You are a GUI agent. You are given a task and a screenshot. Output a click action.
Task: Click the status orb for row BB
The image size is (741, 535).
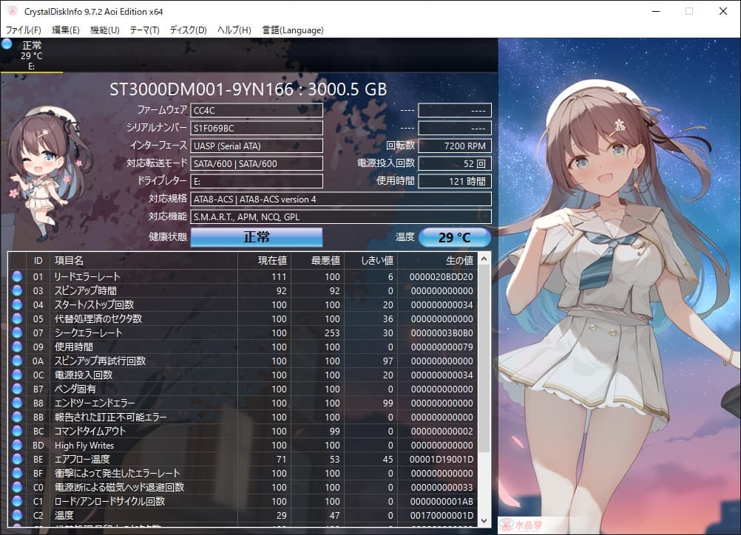(x=17, y=417)
